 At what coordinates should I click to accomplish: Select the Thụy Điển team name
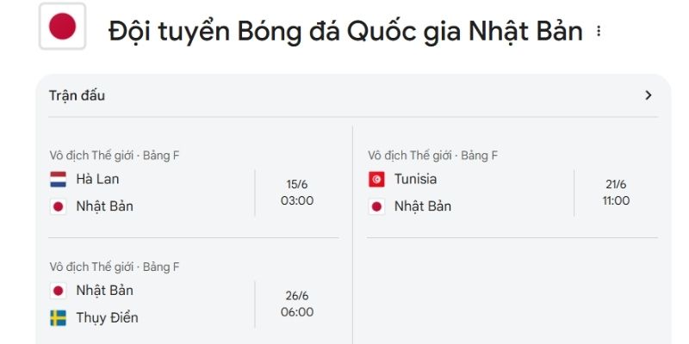[x=107, y=317]
